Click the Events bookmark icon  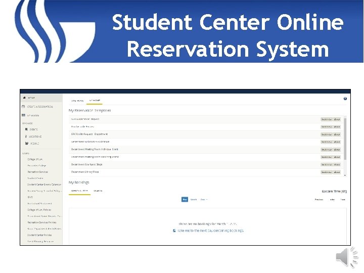(26, 129)
